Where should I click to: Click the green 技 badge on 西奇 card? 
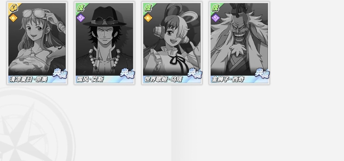pyautogui.click(x=216, y=8)
